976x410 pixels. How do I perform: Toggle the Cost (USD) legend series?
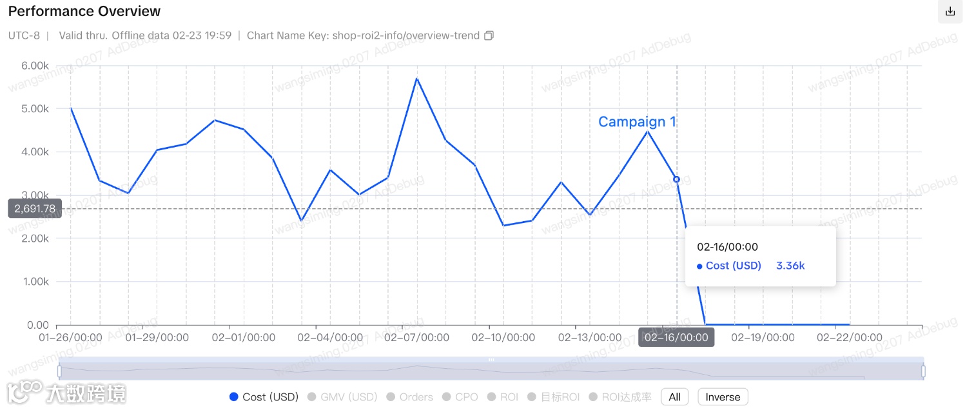(x=264, y=397)
